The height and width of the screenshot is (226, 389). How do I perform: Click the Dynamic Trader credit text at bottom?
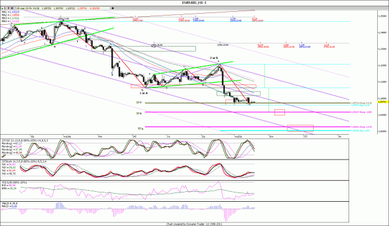(x=194, y=224)
